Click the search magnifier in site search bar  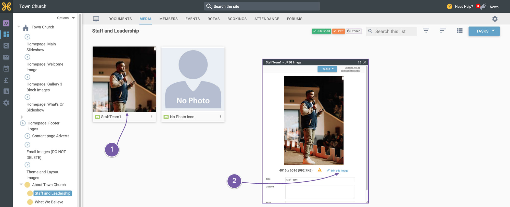[209, 6]
